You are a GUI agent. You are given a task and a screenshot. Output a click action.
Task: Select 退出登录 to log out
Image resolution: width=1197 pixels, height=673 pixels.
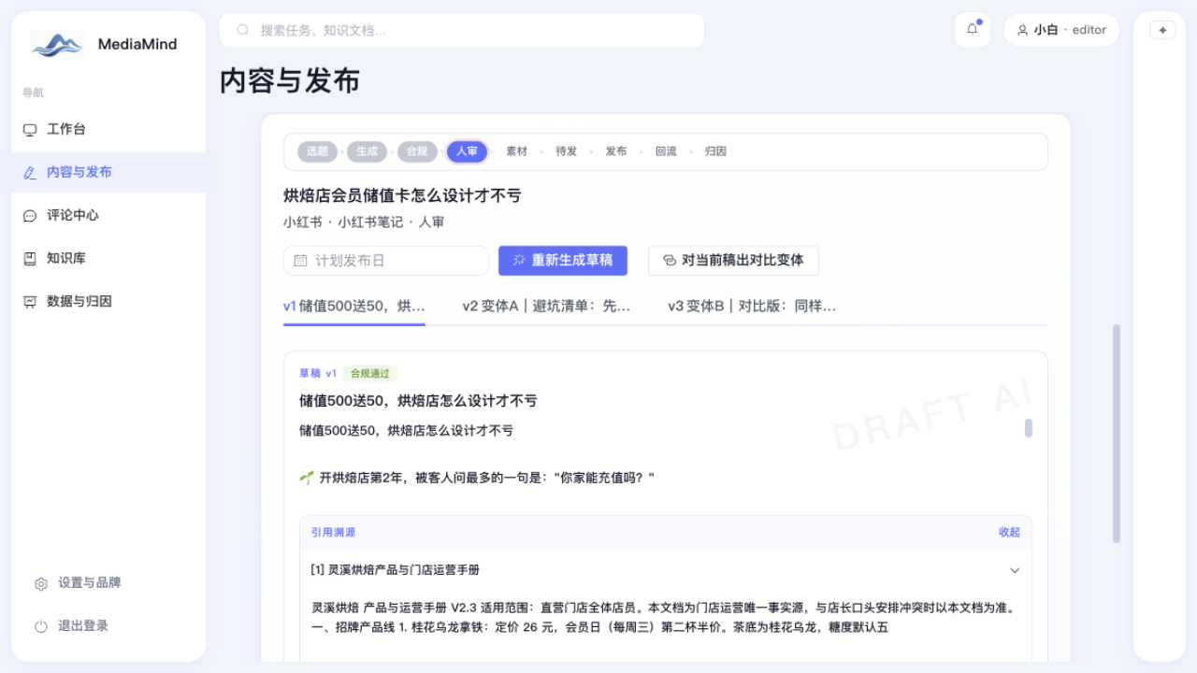tap(108, 626)
